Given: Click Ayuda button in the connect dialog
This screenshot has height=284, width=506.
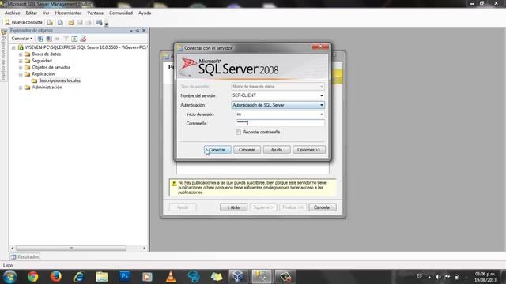Looking at the screenshot, I should click(x=277, y=150).
